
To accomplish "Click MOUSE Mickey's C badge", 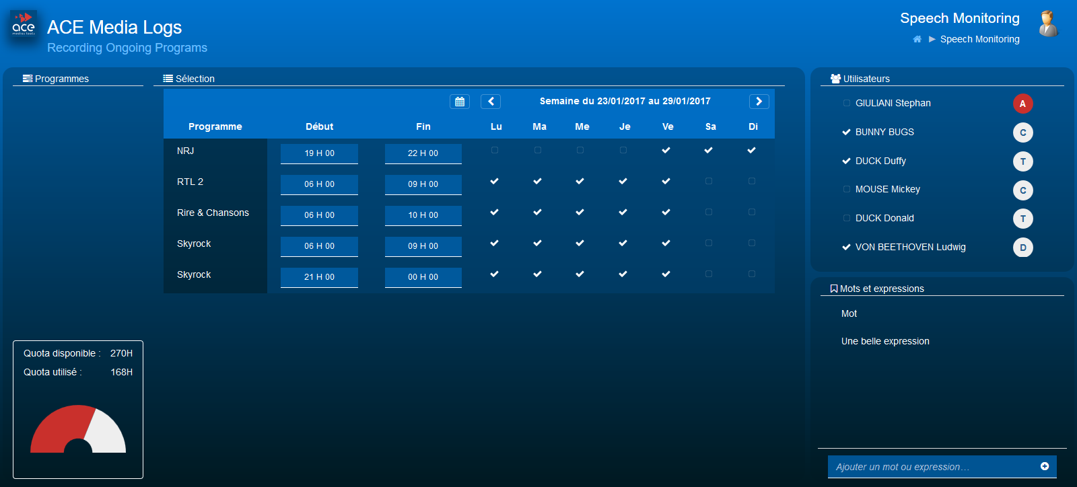I will point(1023,190).
